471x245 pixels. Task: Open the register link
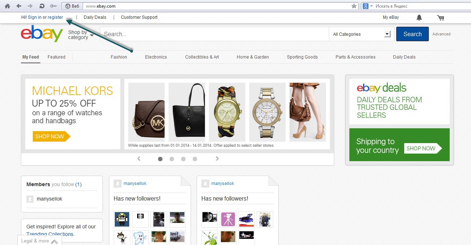click(55, 17)
